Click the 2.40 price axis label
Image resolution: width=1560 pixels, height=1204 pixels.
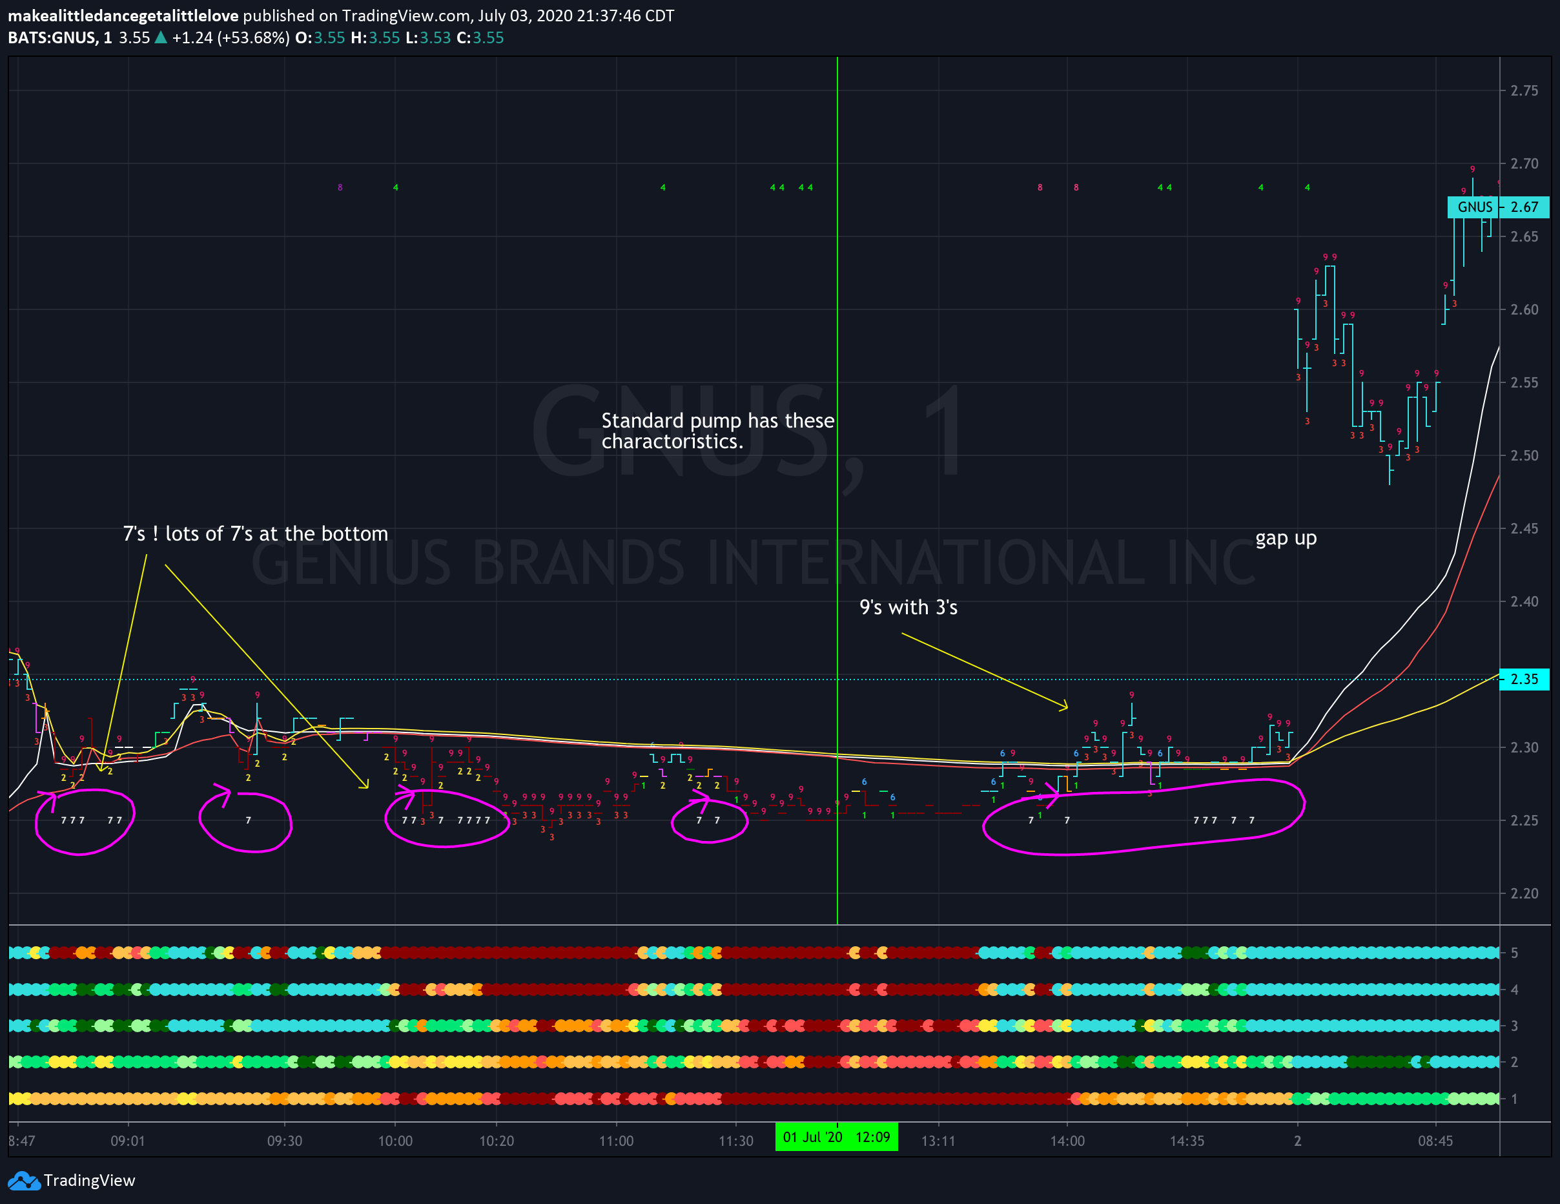[x=1524, y=601]
